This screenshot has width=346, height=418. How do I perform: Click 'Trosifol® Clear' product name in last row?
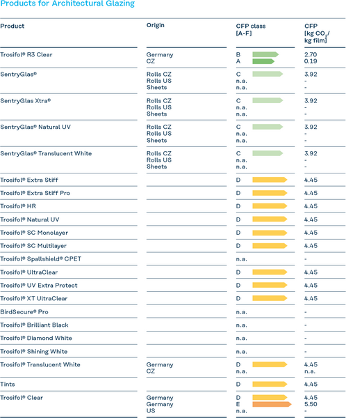click(x=22, y=398)
